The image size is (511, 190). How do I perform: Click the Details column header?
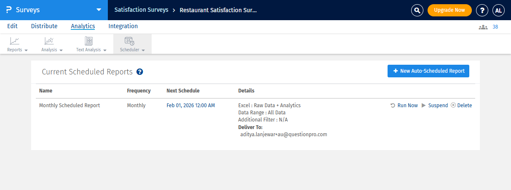(246, 91)
